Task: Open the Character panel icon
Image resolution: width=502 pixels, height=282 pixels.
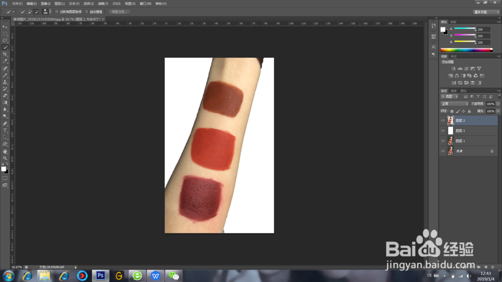Action: pyautogui.click(x=434, y=47)
